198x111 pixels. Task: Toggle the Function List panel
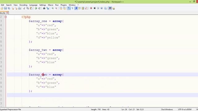[87, 8]
